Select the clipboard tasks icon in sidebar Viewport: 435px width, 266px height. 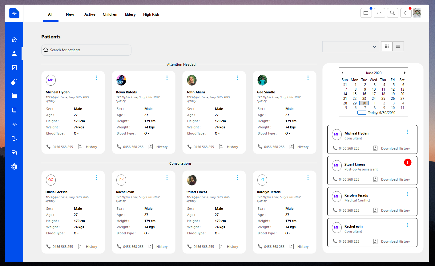pyautogui.click(x=14, y=67)
